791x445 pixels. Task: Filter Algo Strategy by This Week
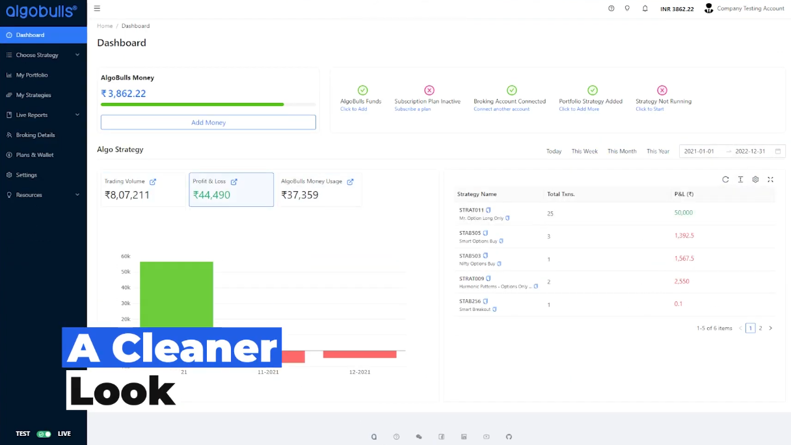click(584, 152)
